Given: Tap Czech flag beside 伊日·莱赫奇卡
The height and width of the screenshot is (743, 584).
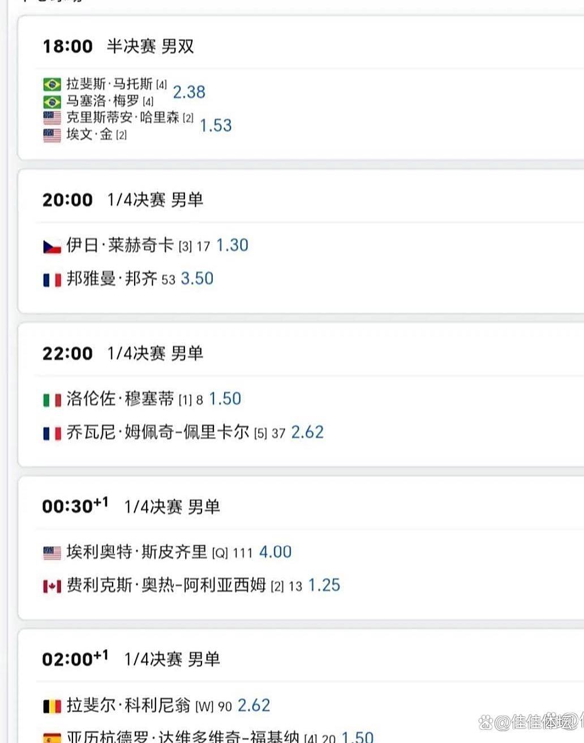Looking at the screenshot, I should point(52,247).
